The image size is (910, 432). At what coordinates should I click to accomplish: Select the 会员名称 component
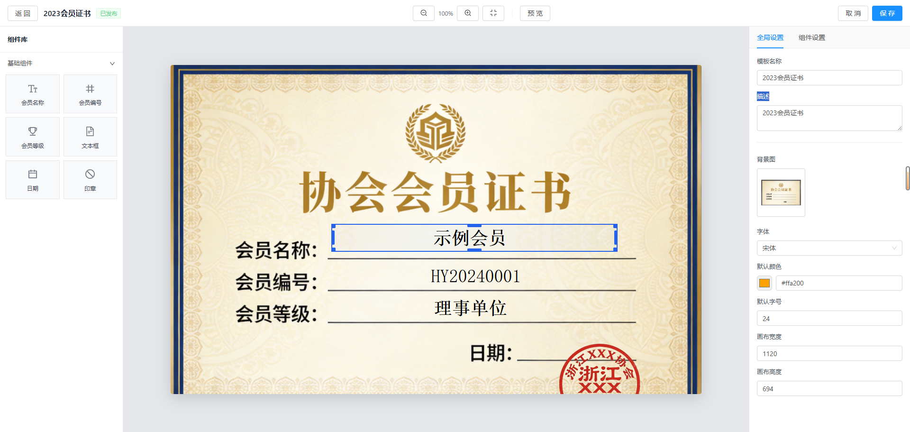pyautogui.click(x=32, y=93)
